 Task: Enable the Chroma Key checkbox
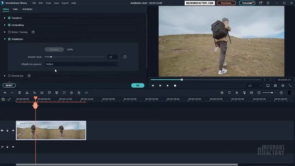tap(9, 76)
